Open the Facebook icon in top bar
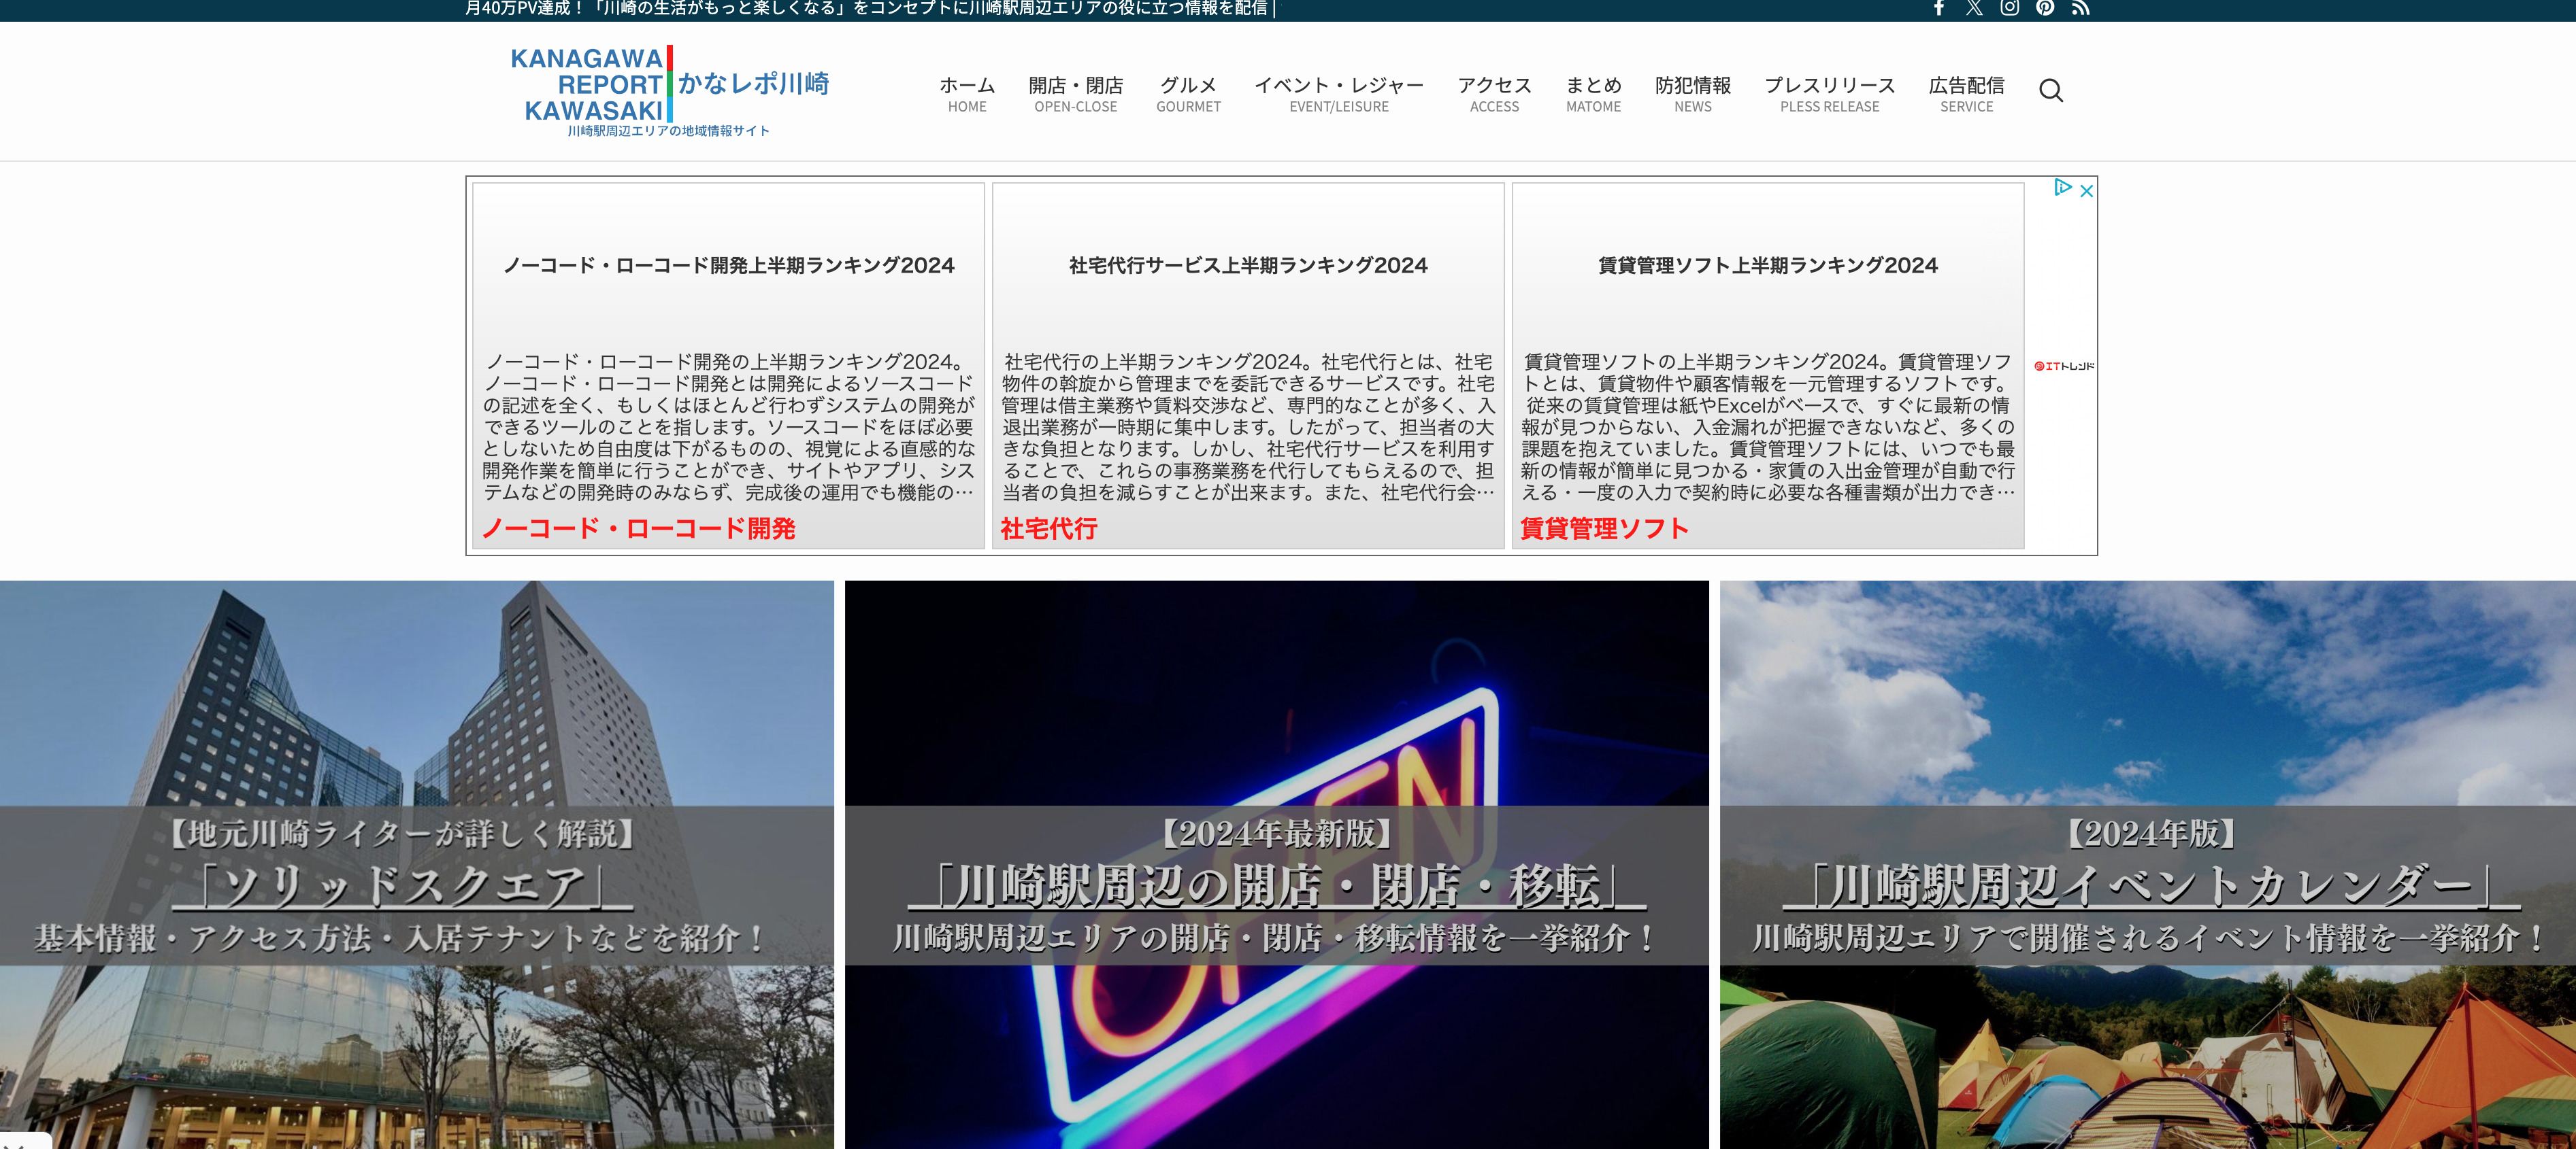2576x1149 pixels. click(1938, 8)
